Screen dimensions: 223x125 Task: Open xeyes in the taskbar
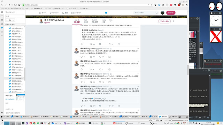coord(141,123)
